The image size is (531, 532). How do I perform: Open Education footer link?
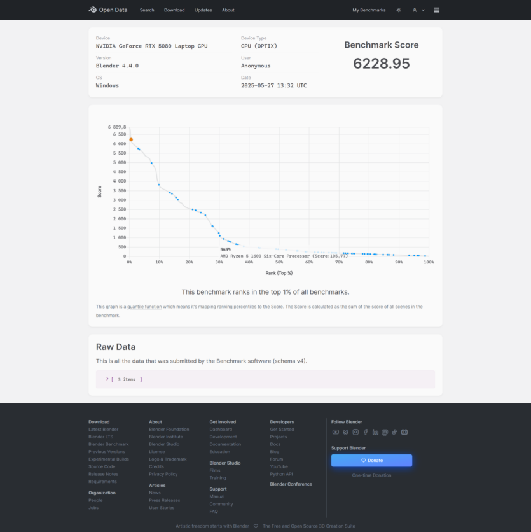coord(220,452)
